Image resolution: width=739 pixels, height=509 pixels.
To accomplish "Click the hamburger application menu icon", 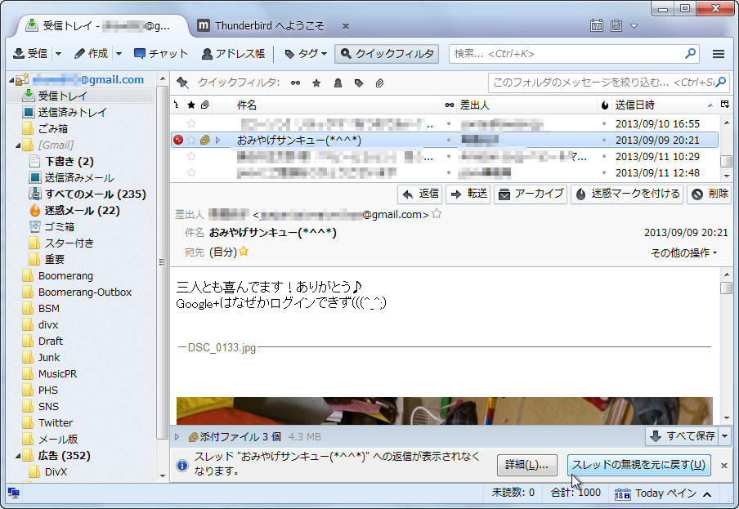I will tap(719, 54).
